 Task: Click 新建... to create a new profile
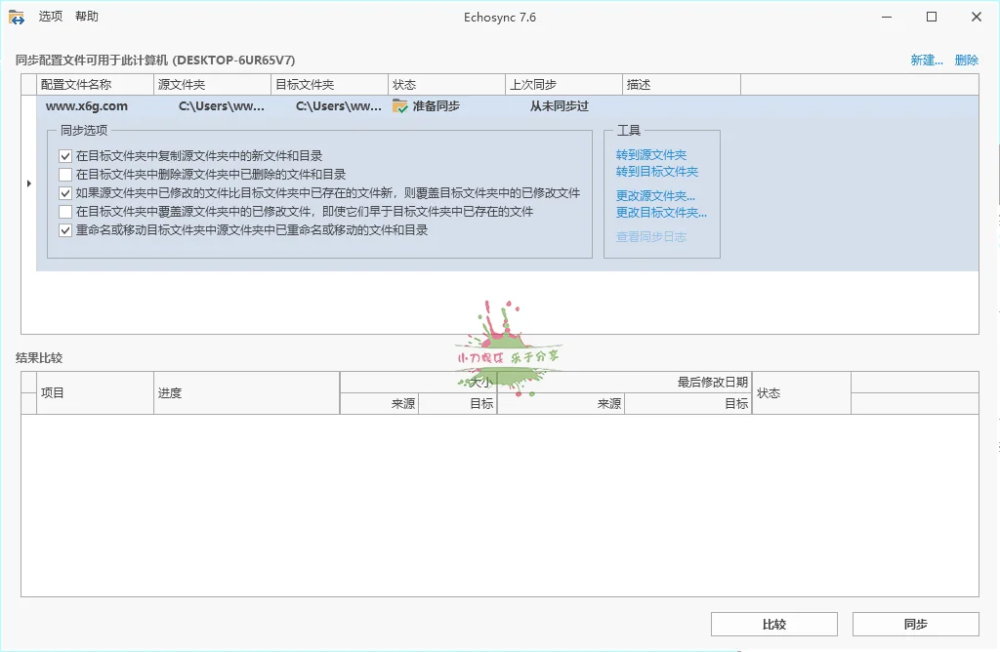coord(926,60)
